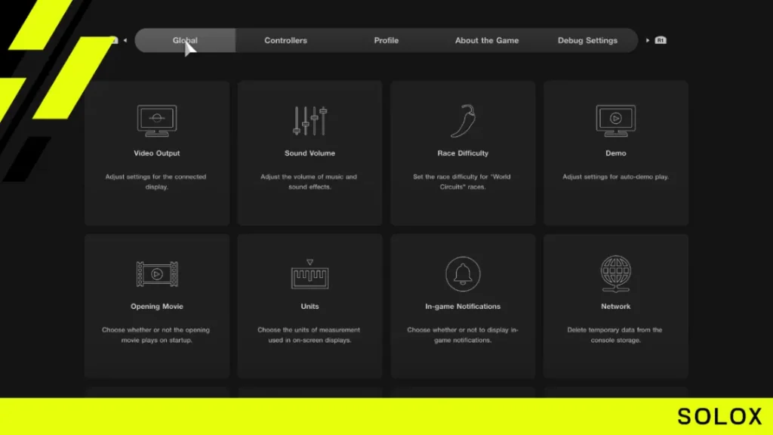The width and height of the screenshot is (773, 435).
Task: Click 'Adjust the volume of music' description
Action: pos(309,181)
